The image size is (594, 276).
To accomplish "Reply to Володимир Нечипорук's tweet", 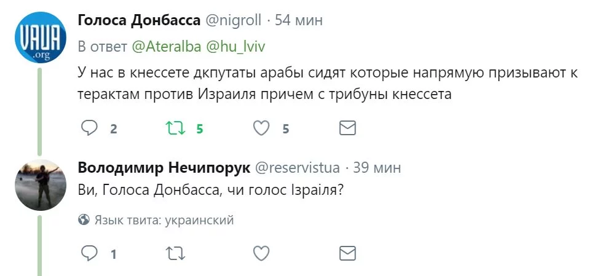I will pyautogui.click(x=90, y=253).
